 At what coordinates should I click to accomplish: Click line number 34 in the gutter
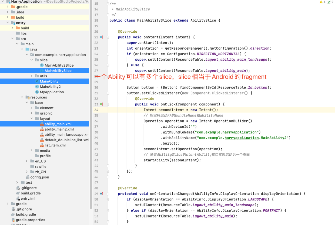pos(96,110)
